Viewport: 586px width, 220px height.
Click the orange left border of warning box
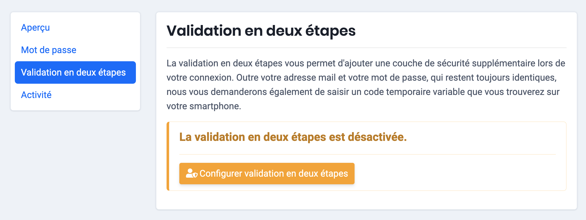point(168,156)
